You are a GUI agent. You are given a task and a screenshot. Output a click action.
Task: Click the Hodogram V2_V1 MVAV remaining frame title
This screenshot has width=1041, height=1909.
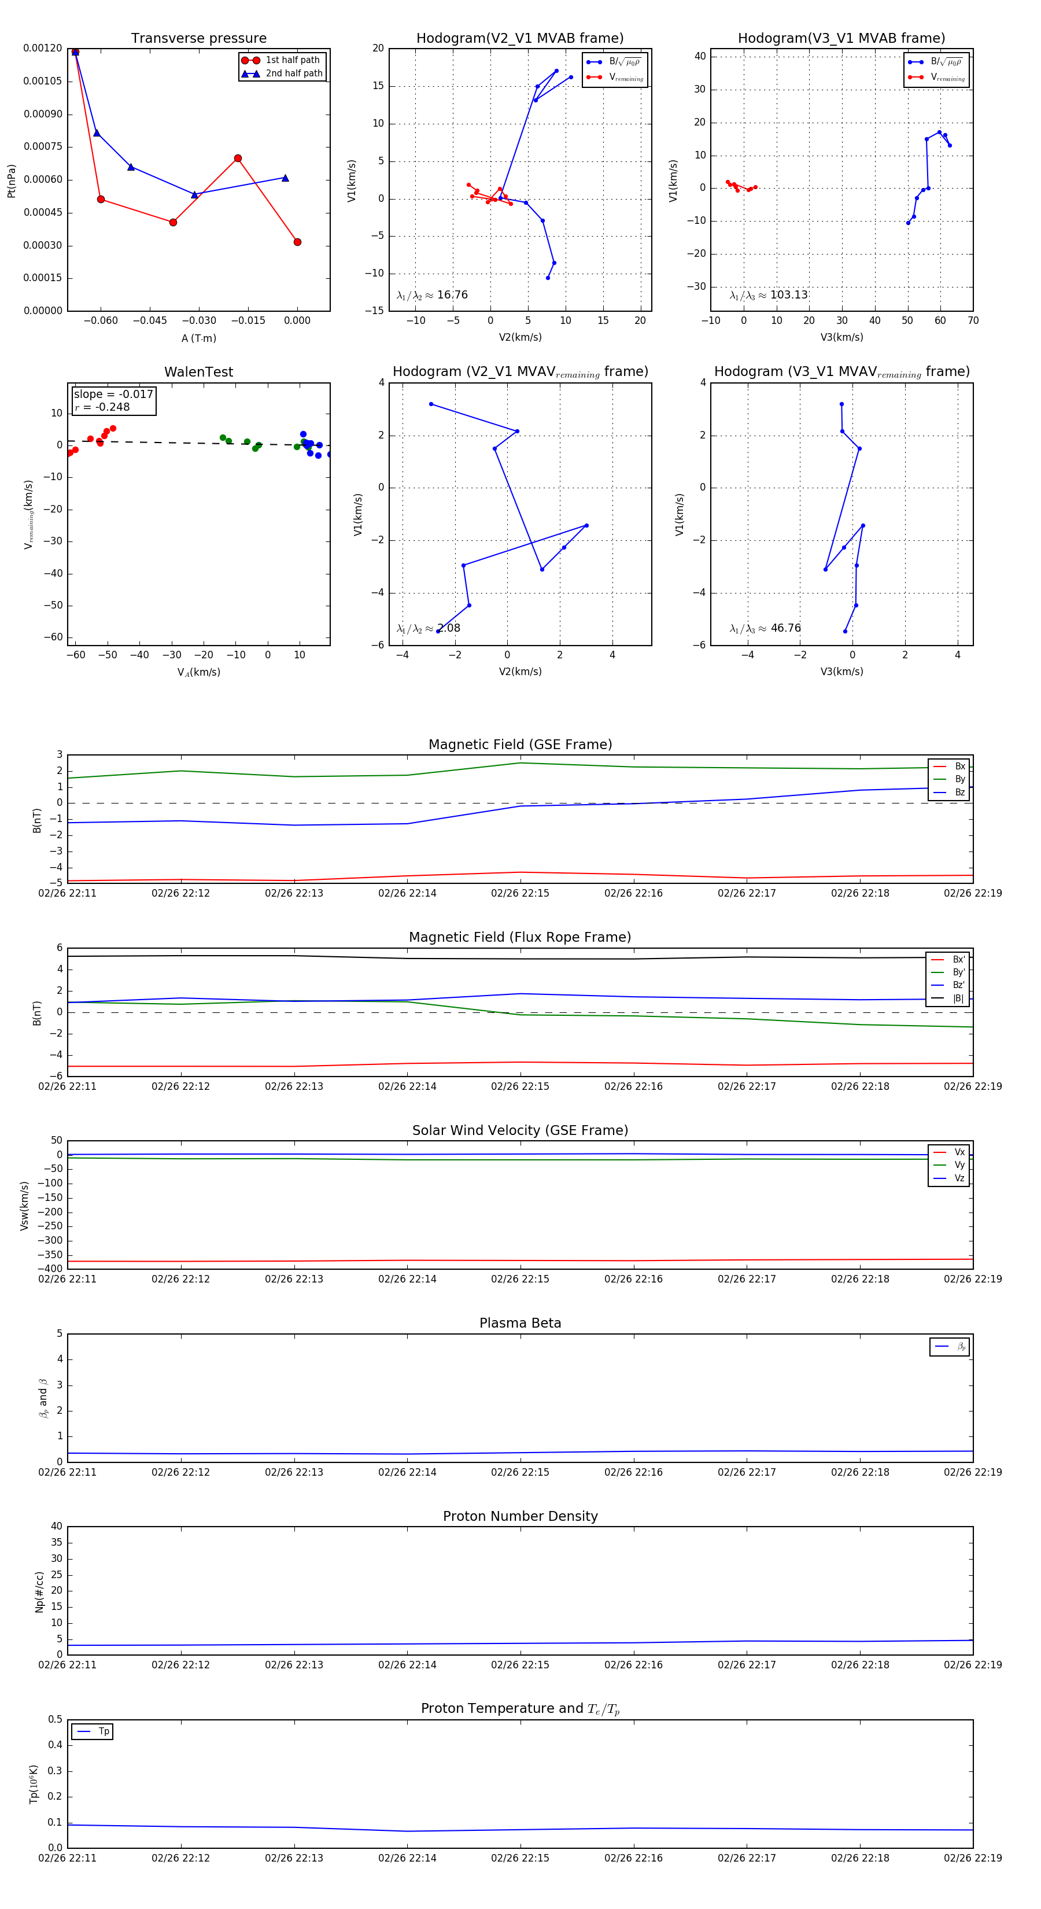[520, 372]
